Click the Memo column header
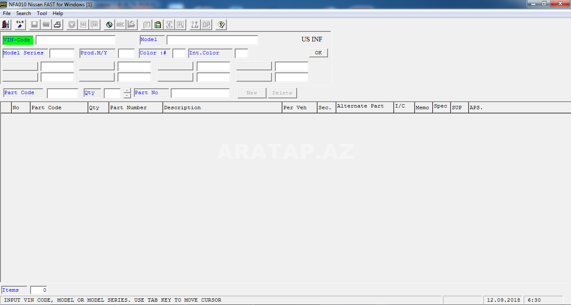 click(x=424, y=108)
